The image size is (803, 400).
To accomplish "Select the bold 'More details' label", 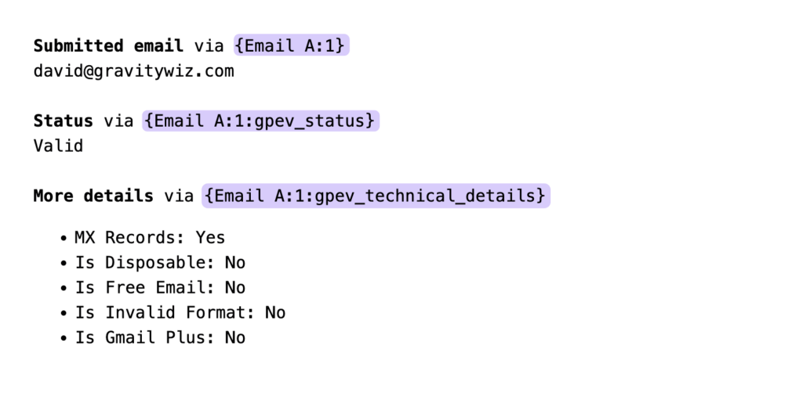I will pyautogui.click(x=93, y=196).
